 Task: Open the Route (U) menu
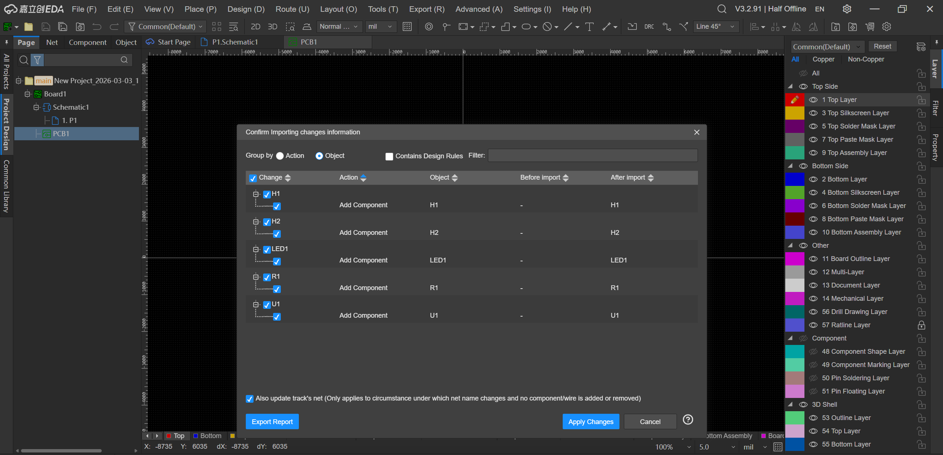pyautogui.click(x=293, y=9)
